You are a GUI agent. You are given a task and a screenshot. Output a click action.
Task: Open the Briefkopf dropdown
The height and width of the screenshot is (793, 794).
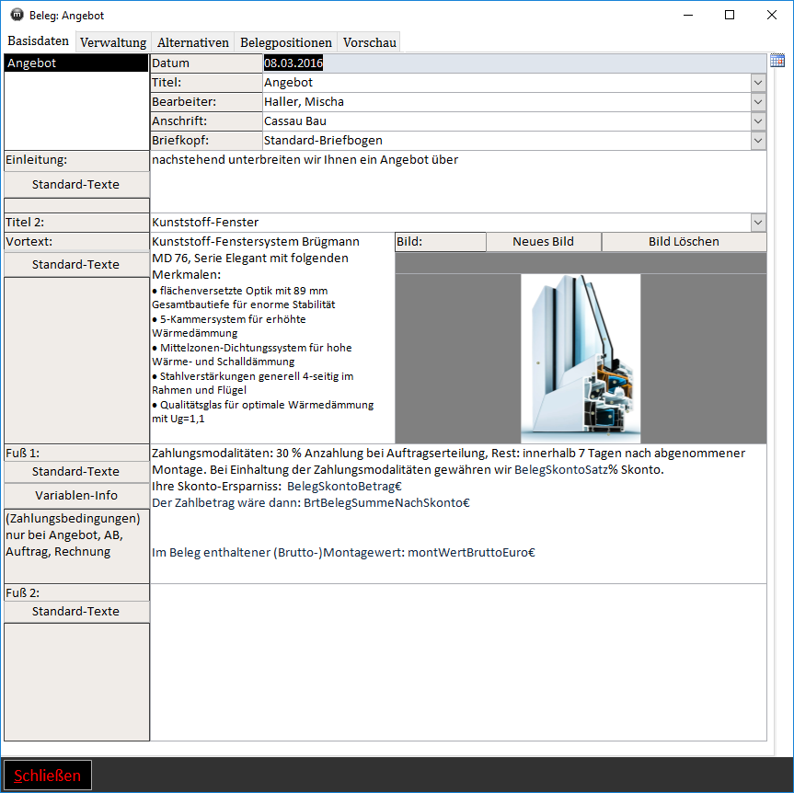coord(758,141)
